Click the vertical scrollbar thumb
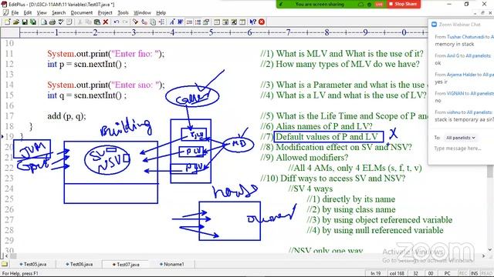Viewport: 494px width, 277px height. [x=490, y=171]
